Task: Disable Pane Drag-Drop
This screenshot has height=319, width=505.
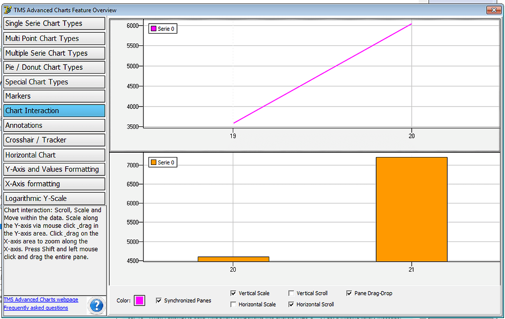Action: coord(349,293)
